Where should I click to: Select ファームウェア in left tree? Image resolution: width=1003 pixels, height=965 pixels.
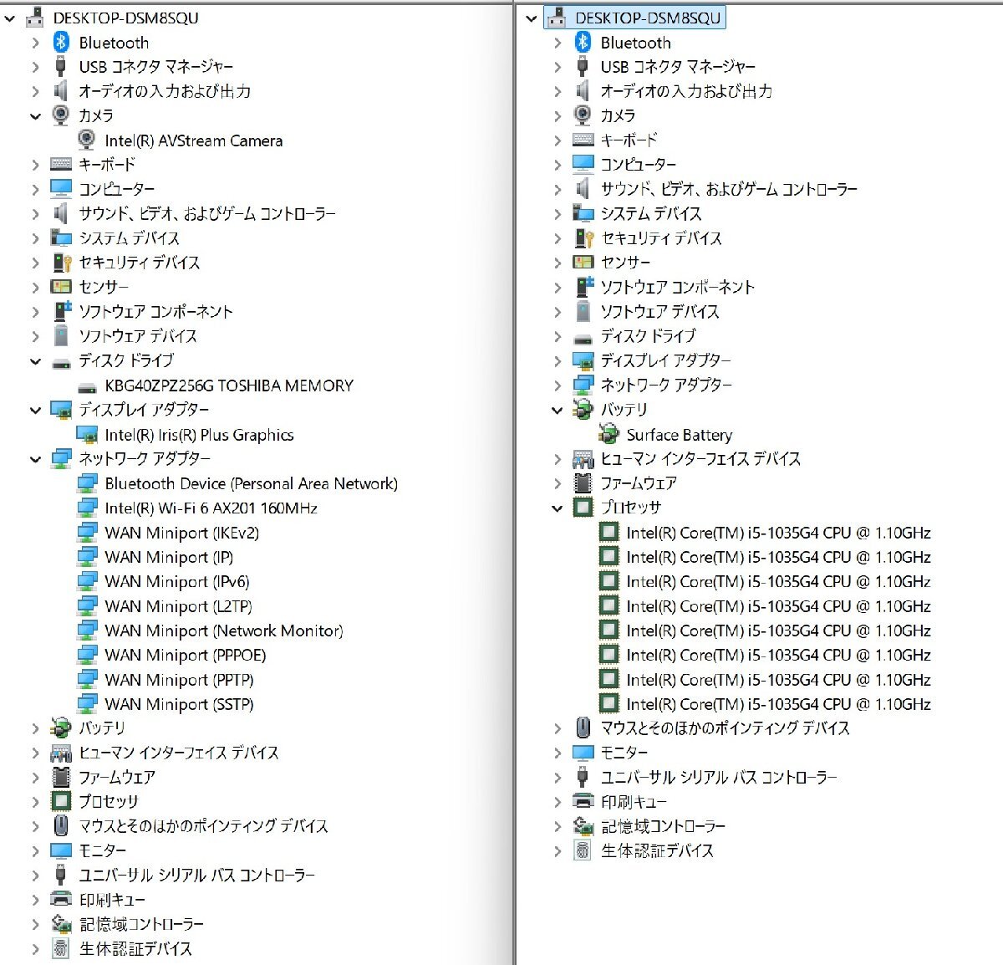(x=116, y=777)
